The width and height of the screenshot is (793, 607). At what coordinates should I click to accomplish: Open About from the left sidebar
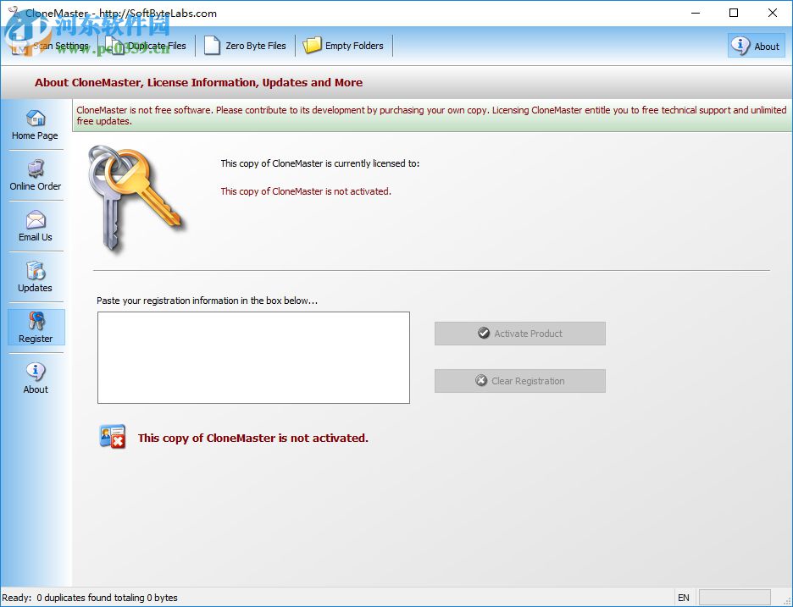click(x=36, y=378)
